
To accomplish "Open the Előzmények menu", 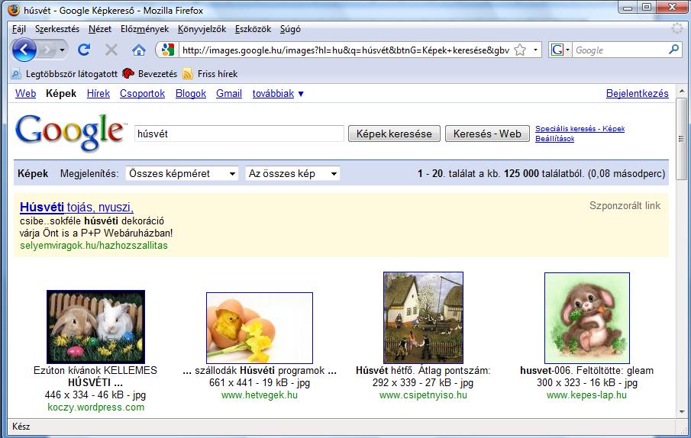I will 144,29.
